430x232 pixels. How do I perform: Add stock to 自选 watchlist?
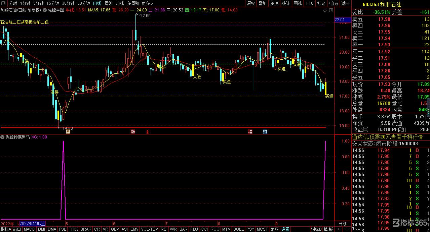click(x=333, y=3)
